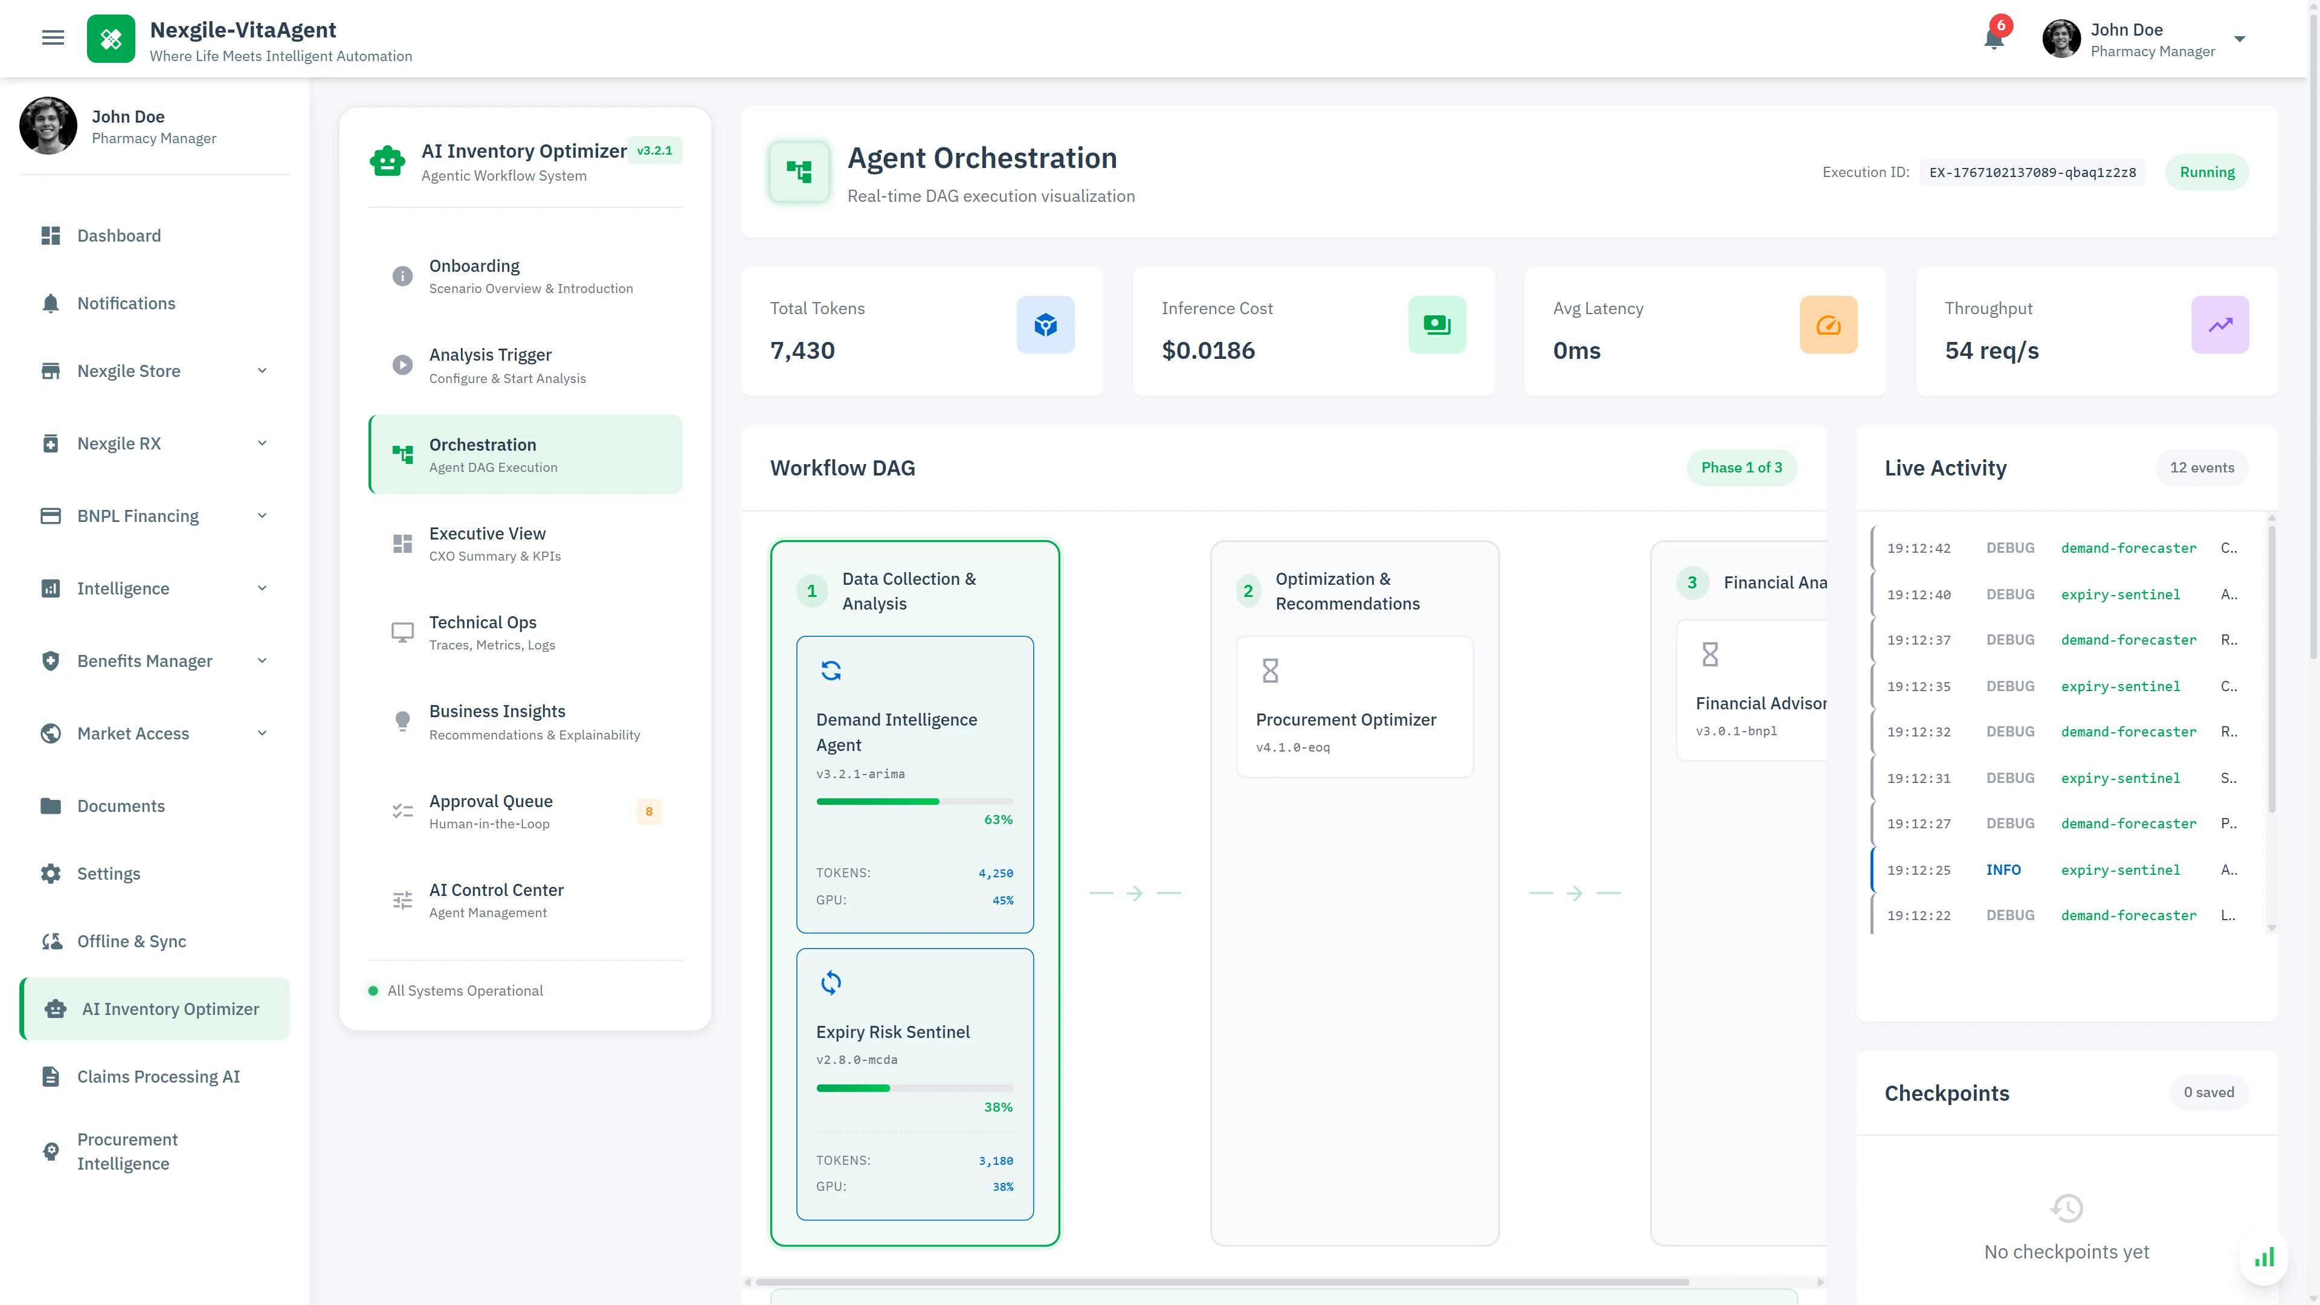This screenshot has height=1305, width=2320.
Task: Open the Onboarding scenario overview
Action: coord(475,275)
